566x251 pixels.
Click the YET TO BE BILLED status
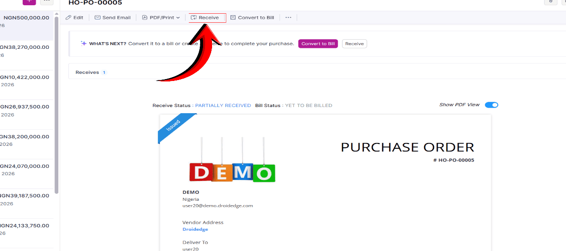(x=309, y=106)
